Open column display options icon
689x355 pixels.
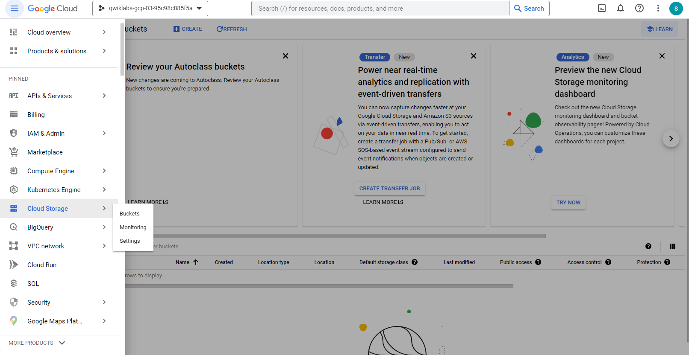[673, 246]
